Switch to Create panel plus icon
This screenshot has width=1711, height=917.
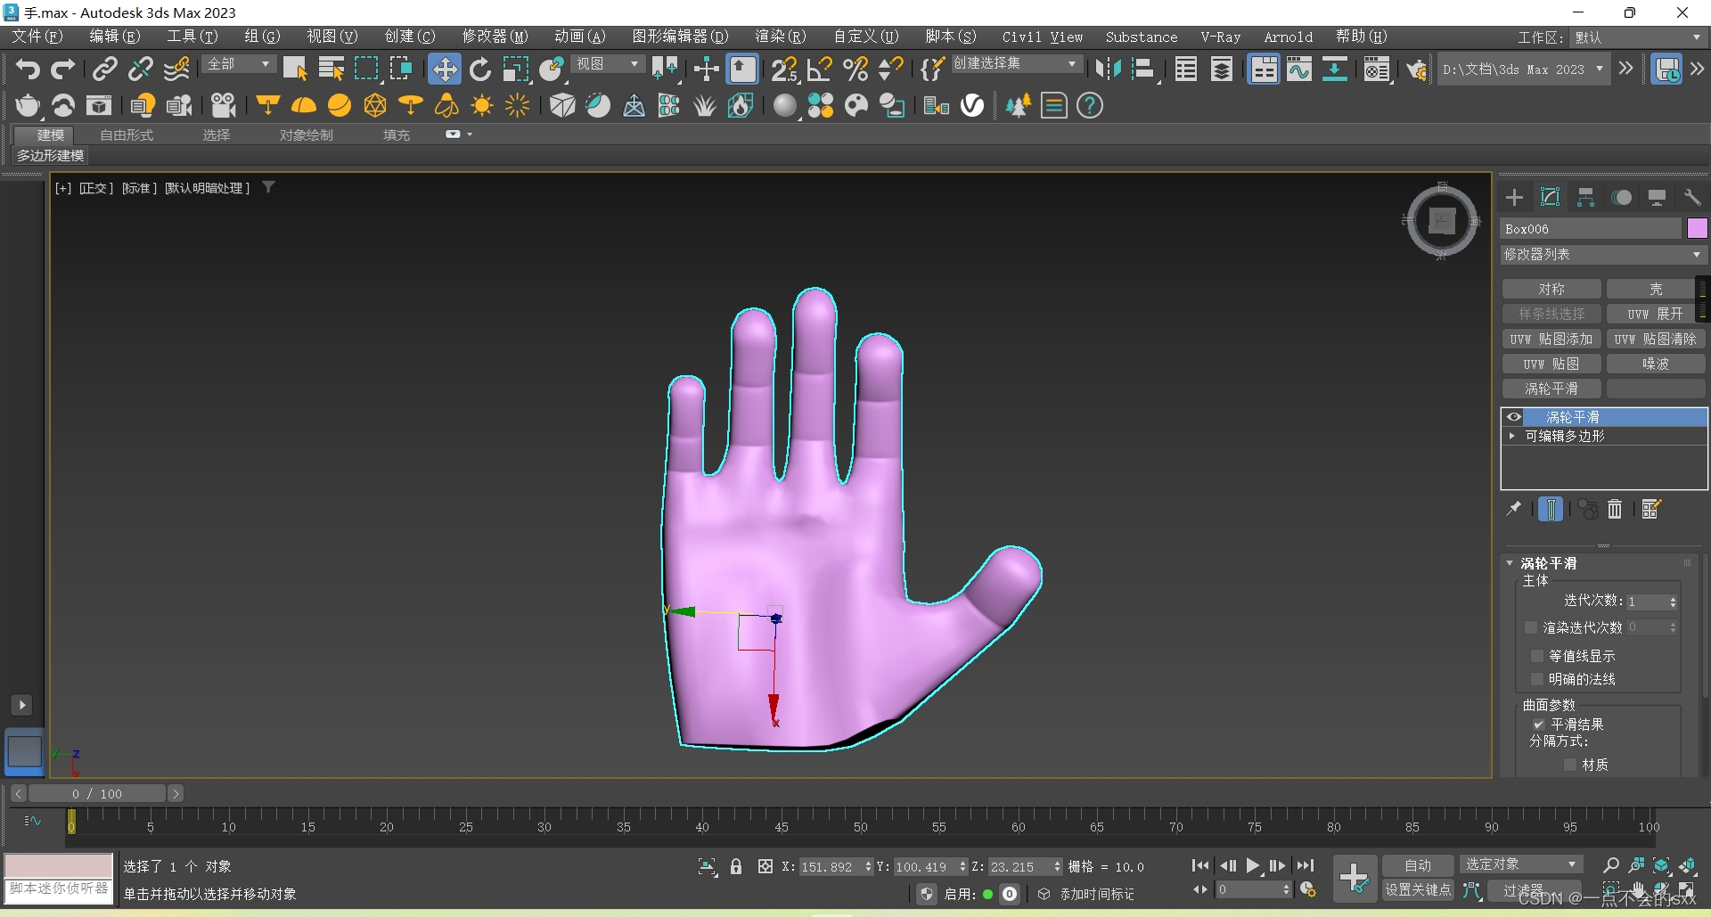[x=1514, y=198]
